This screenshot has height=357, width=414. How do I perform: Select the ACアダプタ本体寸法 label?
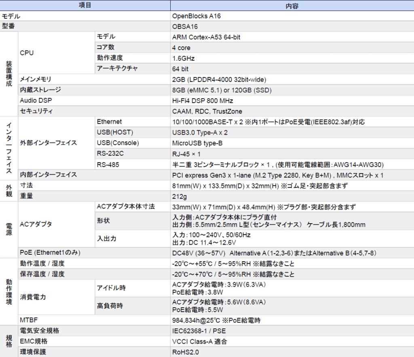(x=126, y=207)
